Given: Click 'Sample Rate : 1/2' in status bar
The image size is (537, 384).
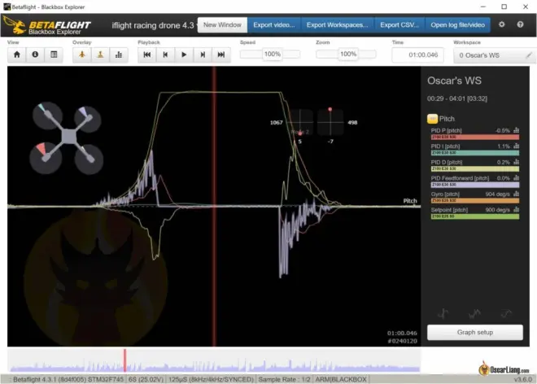Looking at the screenshot, I should point(284,379).
